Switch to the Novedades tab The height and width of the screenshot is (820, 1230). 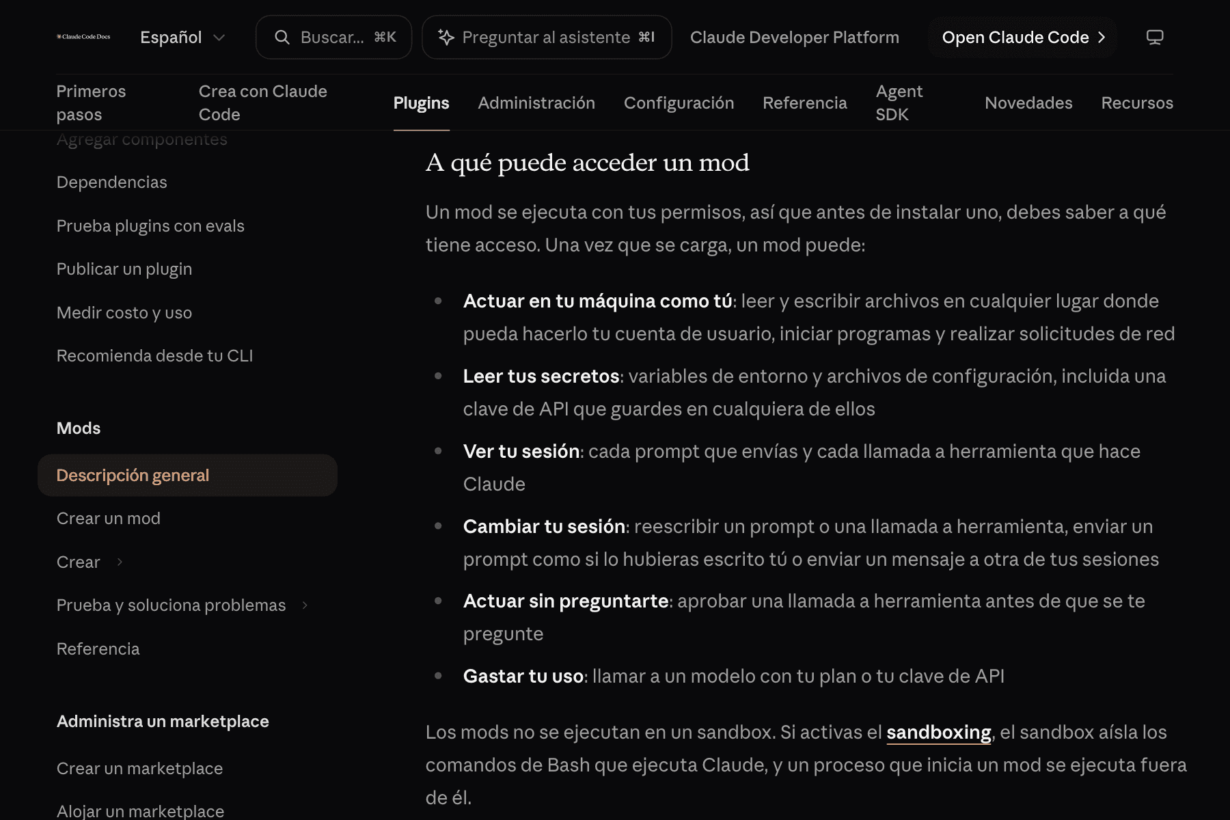[1028, 102]
